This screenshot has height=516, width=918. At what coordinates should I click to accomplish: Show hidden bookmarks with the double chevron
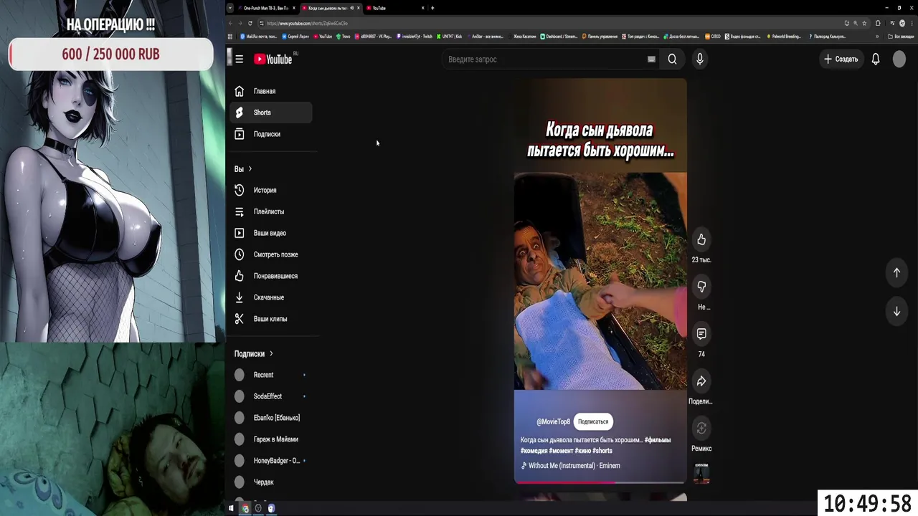[x=877, y=37]
